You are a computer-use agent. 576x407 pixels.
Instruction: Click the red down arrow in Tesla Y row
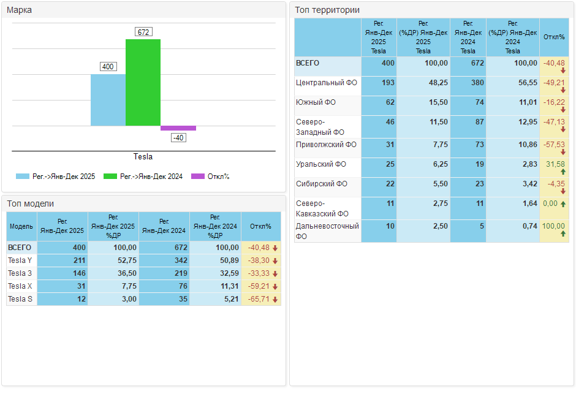(276, 261)
